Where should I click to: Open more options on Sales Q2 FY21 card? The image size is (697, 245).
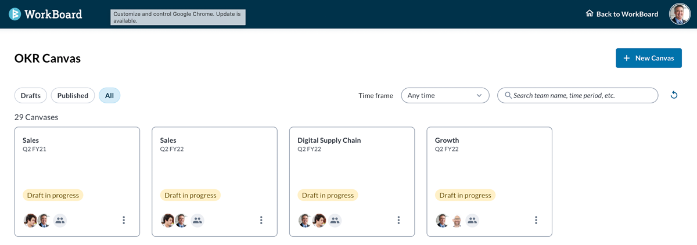pos(124,220)
